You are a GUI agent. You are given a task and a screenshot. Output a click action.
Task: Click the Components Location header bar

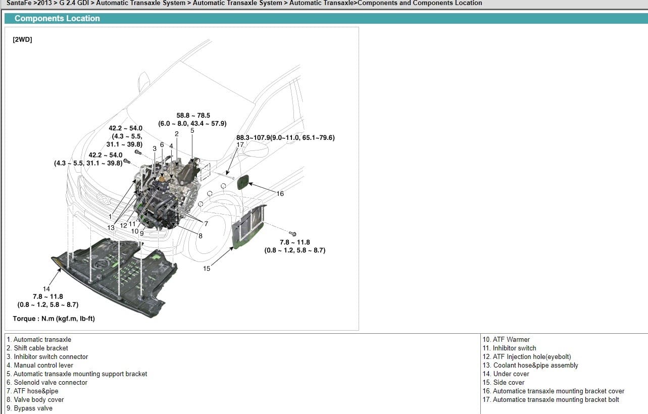(326, 18)
